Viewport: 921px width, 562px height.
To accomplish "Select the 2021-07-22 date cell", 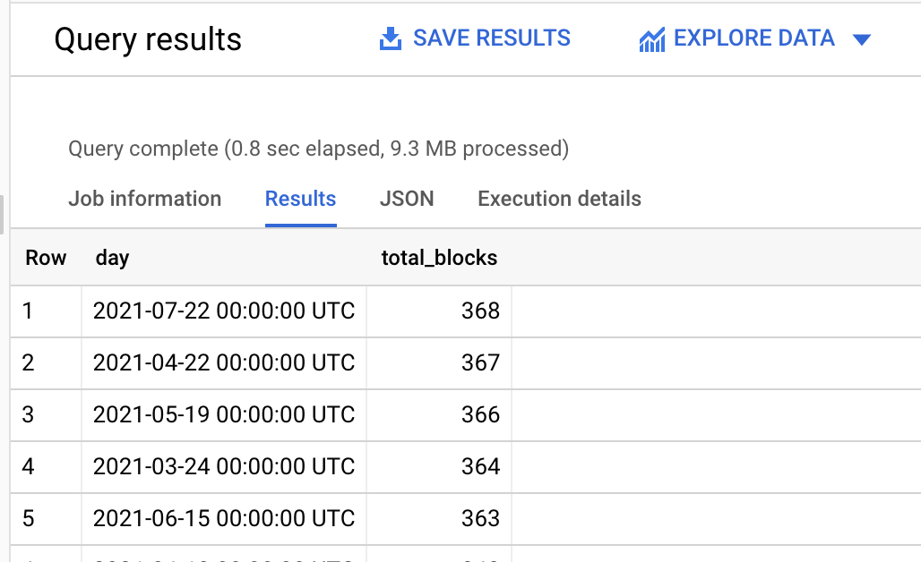I will click(x=224, y=311).
